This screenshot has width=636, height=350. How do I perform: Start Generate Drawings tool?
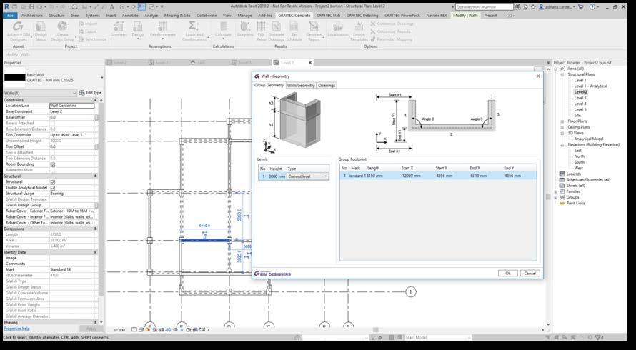[277, 31]
